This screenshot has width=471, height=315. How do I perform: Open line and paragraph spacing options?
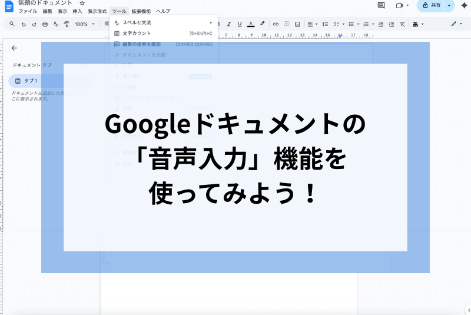click(325, 24)
